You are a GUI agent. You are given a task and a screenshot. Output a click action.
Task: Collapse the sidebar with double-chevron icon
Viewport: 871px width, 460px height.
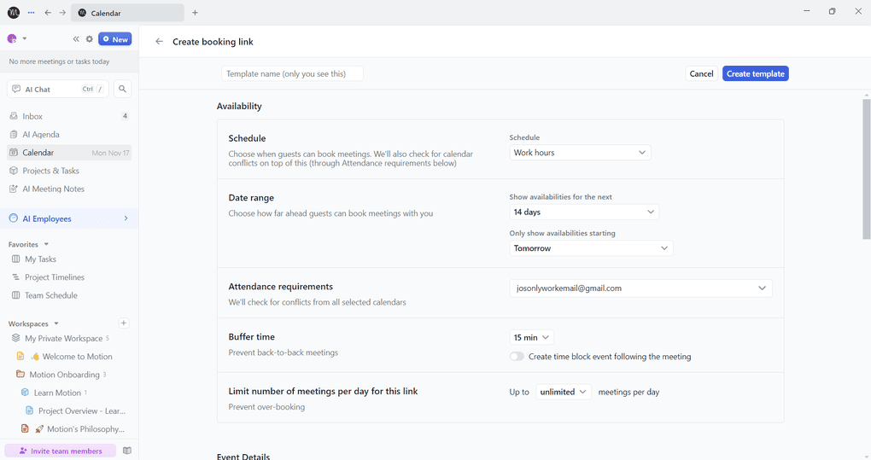[x=76, y=39]
